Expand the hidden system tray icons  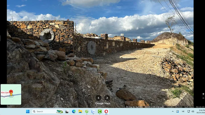173,112
